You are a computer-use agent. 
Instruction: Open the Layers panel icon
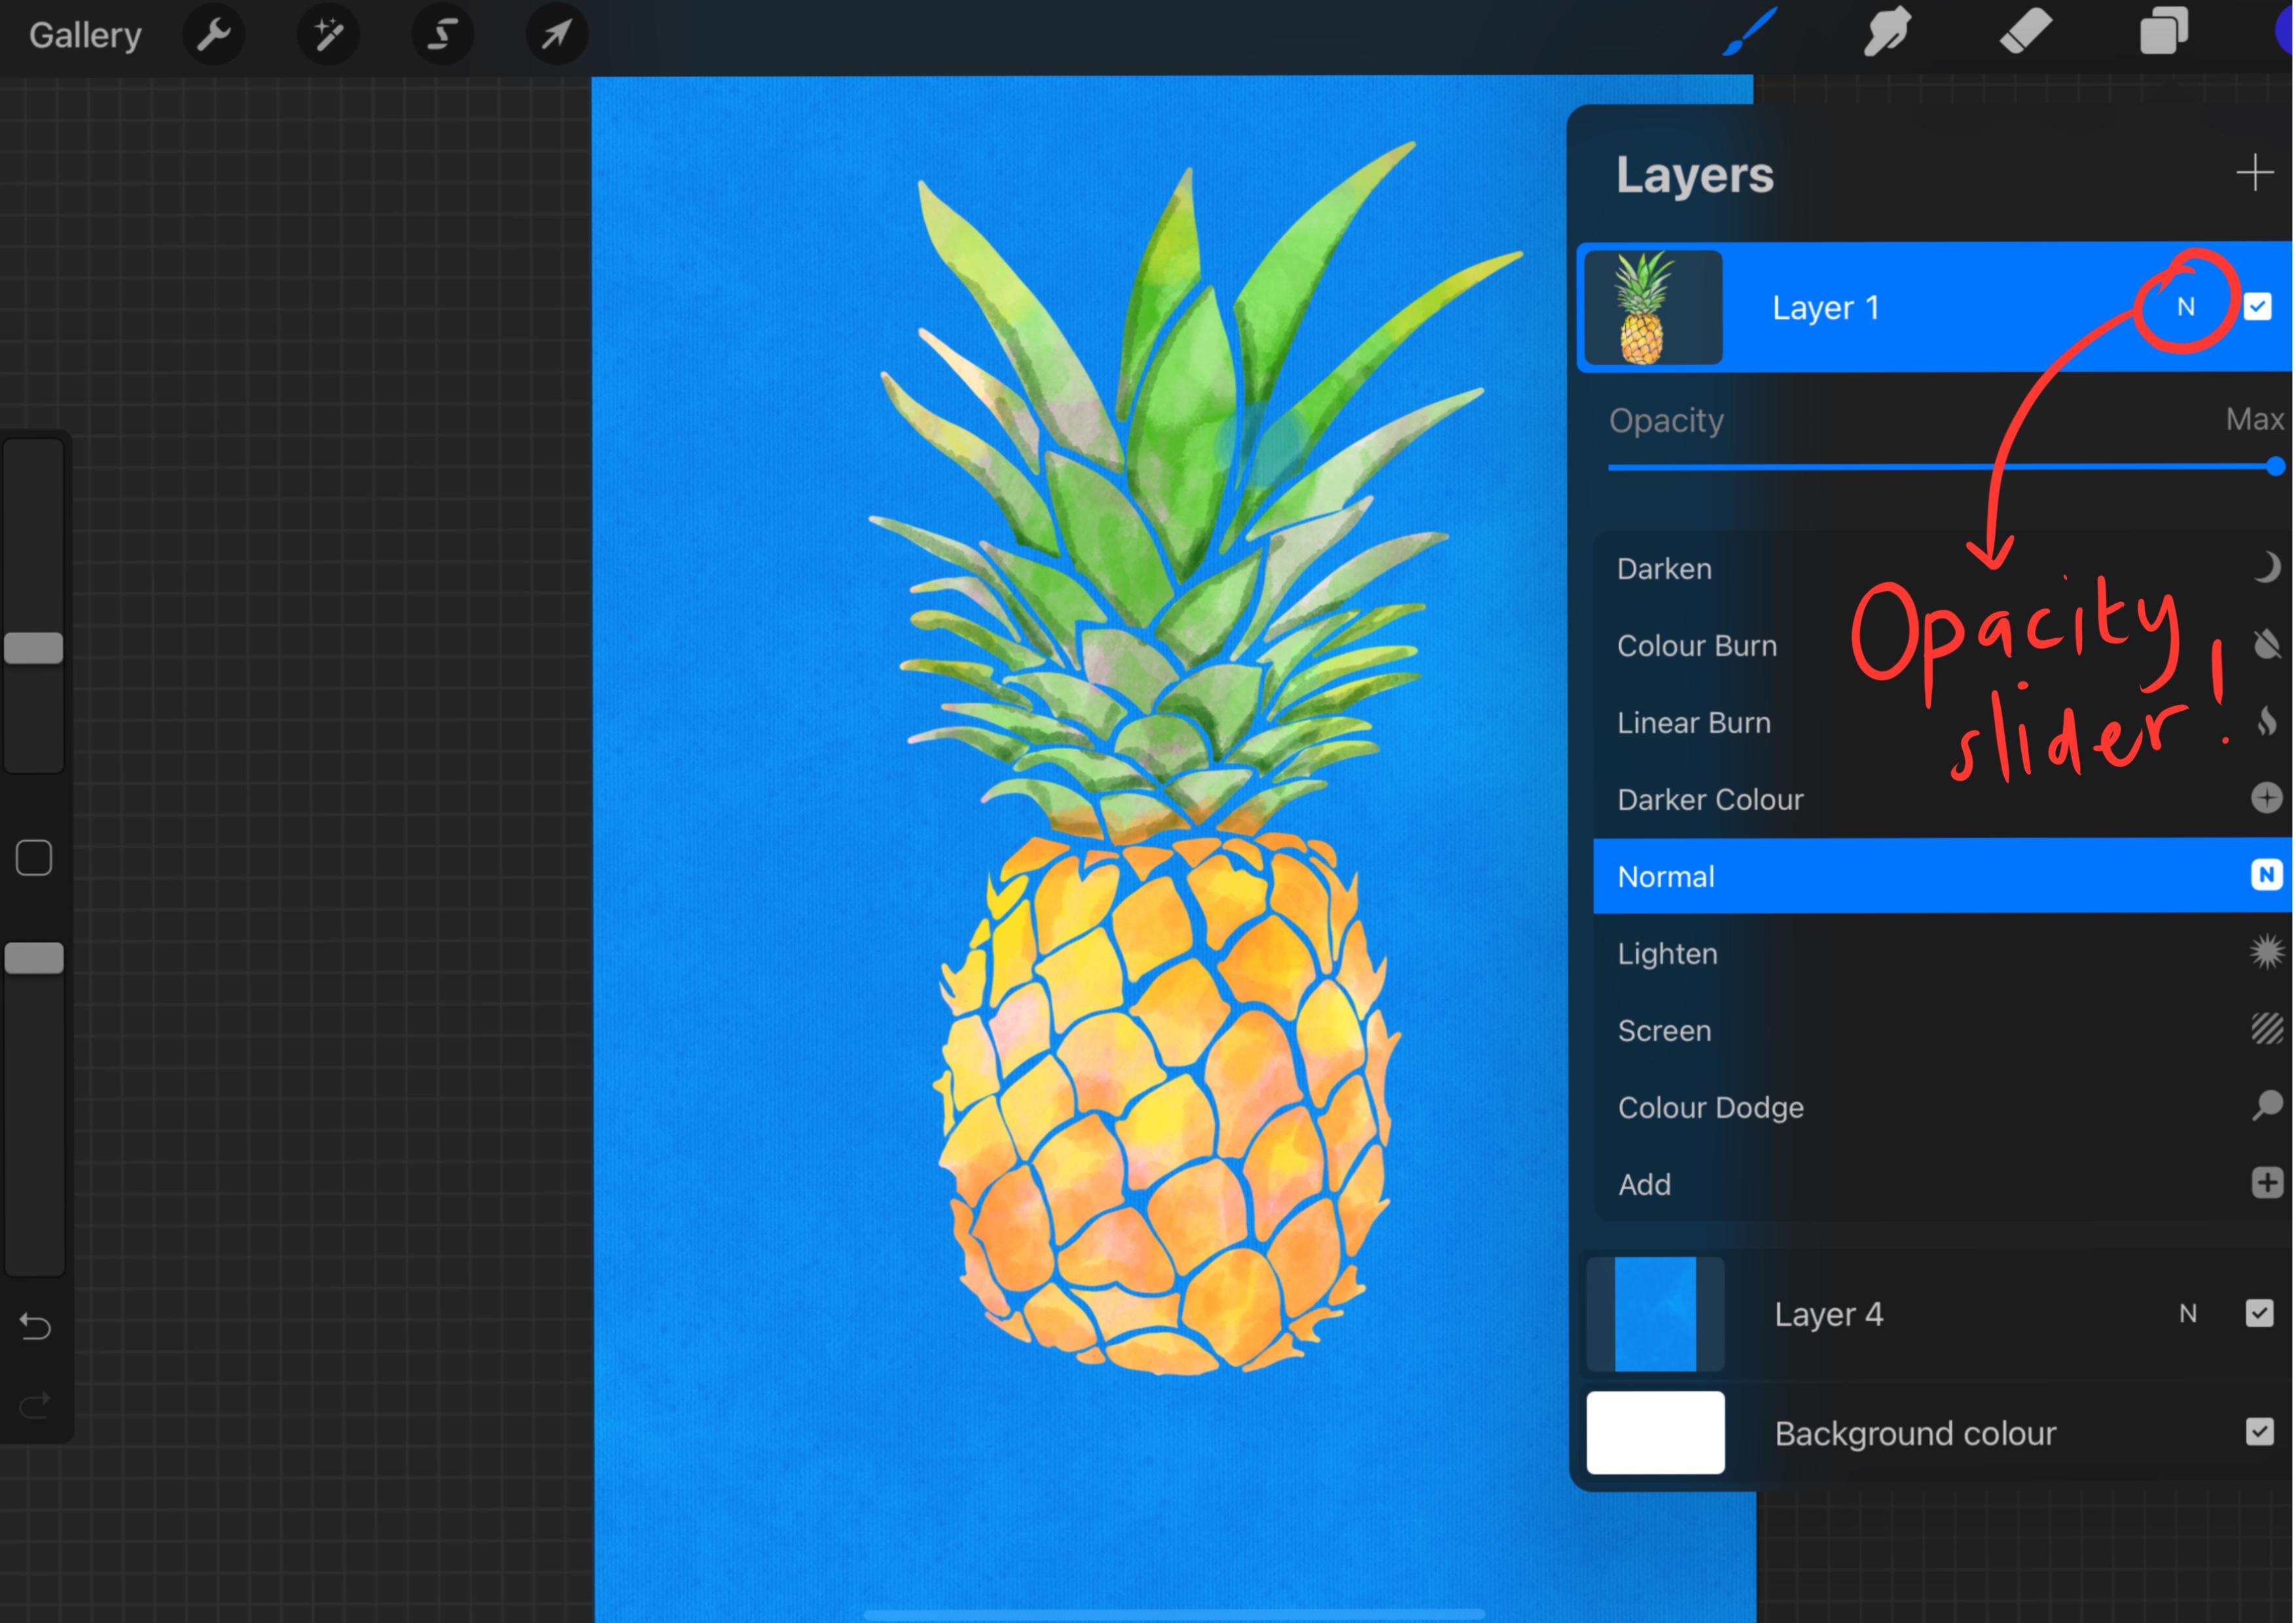click(x=2163, y=33)
